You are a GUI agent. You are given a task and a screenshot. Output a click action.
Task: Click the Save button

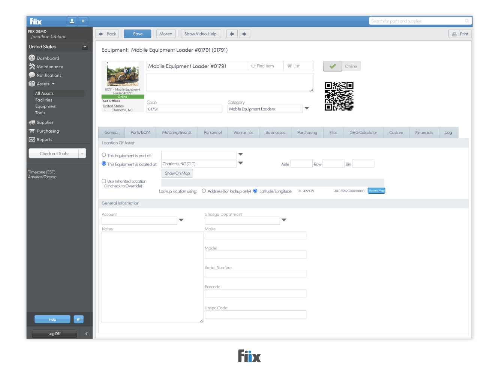pos(138,34)
